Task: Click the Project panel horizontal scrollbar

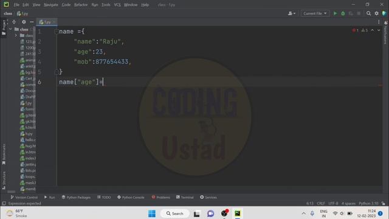Action: pos(12,192)
